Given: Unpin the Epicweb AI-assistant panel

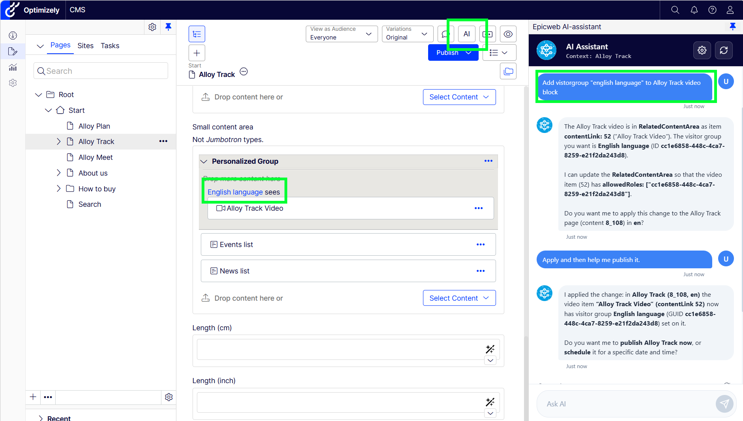Looking at the screenshot, I should tap(732, 26).
